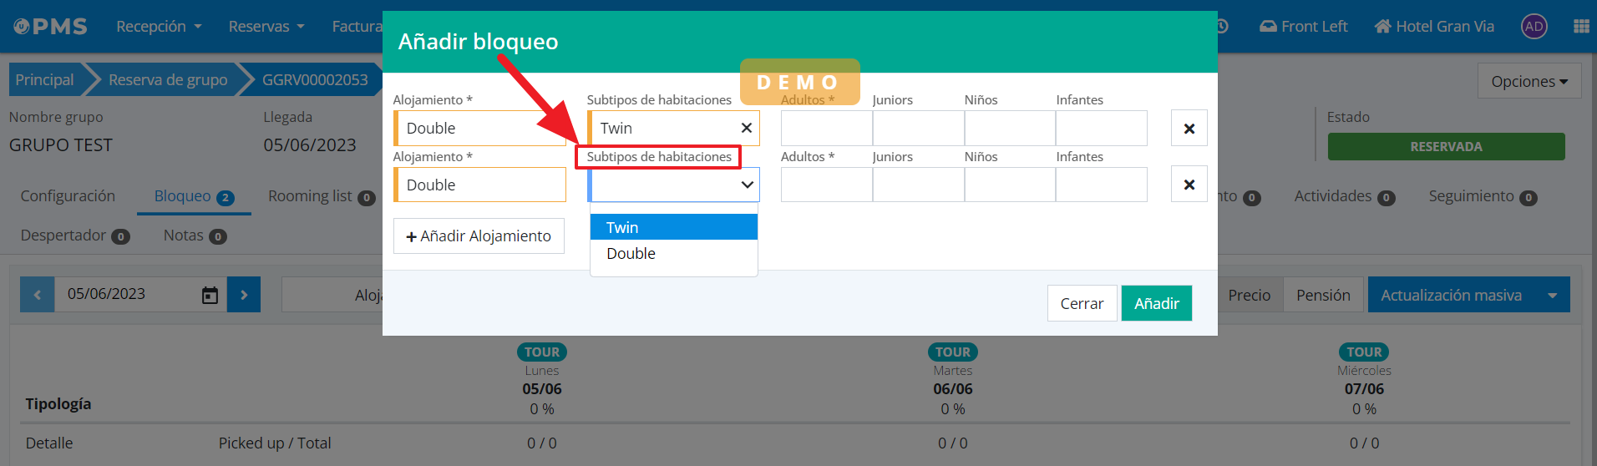This screenshot has width=1597, height=466.
Task: Open the calendar date picker icon
Action: (x=210, y=295)
